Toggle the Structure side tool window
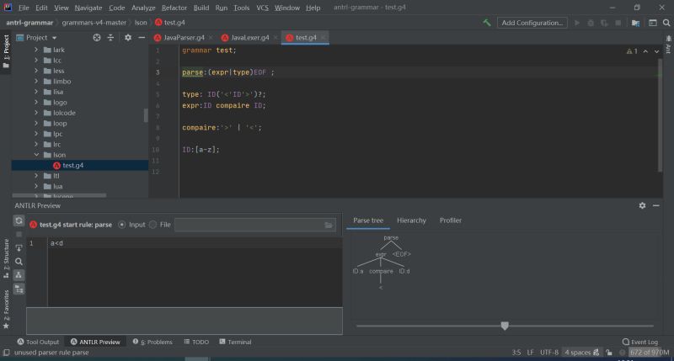674x361 pixels. pos(6,258)
